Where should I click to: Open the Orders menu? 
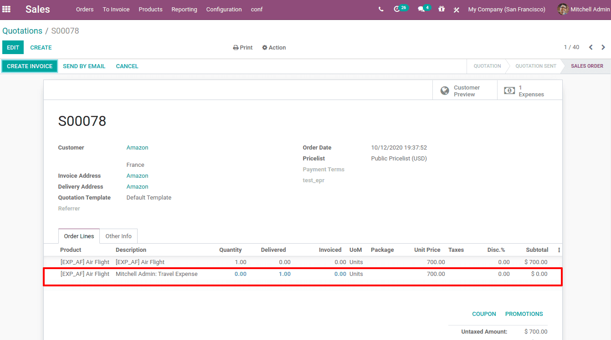point(85,9)
